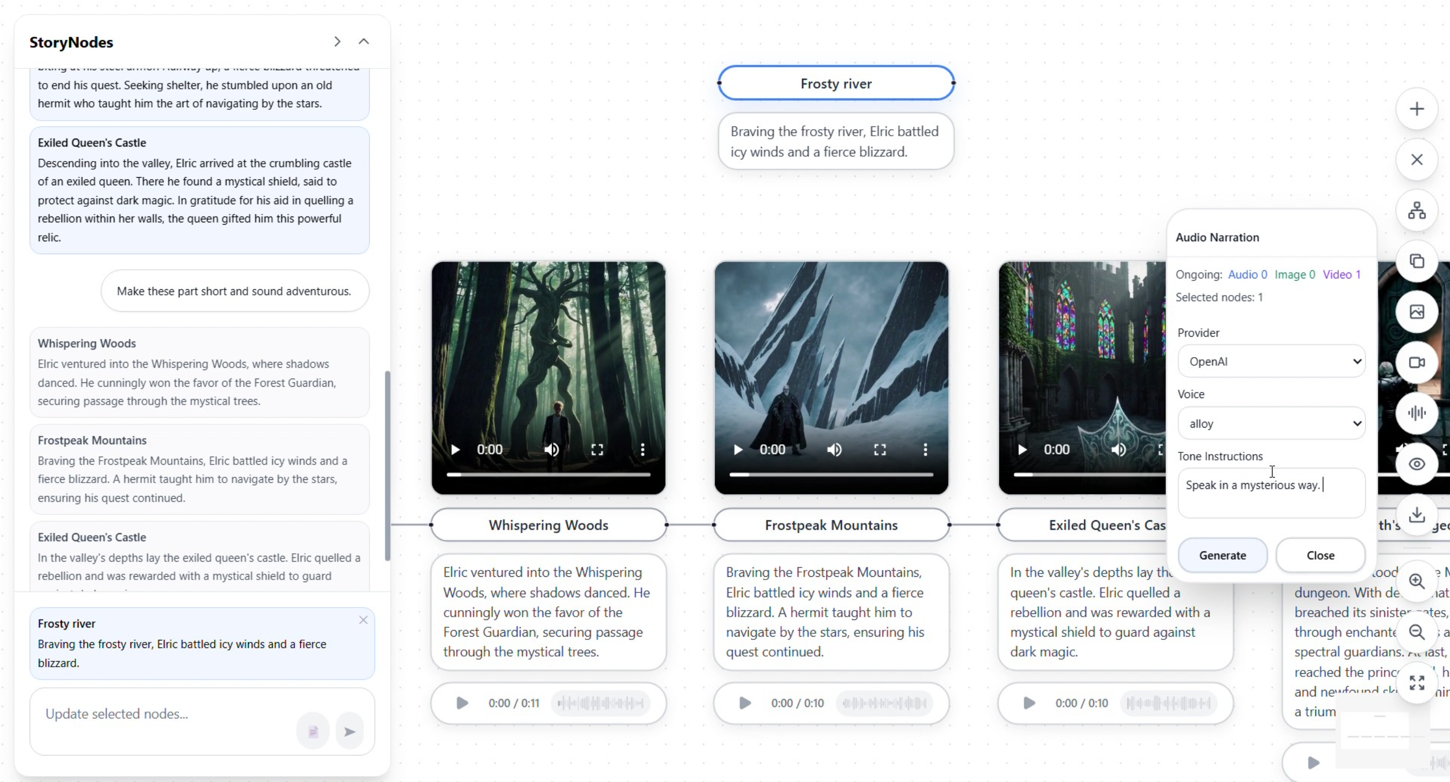The height and width of the screenshot is (782, 1450).
Task: Select the Whispering Woods node title
Action: click(x=548, y=525)
